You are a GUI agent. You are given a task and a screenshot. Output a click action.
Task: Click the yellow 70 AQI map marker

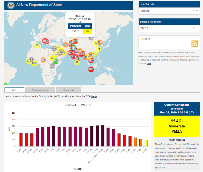37,45
